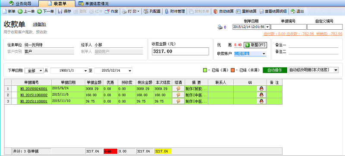Viewport: 345px width, 156px height.
Task: Open the 单据结款情况 tab
Action: pos(94,3)
